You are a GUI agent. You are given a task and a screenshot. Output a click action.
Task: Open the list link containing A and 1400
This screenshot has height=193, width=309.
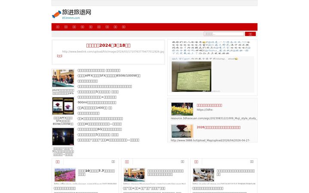pos(94,108)
